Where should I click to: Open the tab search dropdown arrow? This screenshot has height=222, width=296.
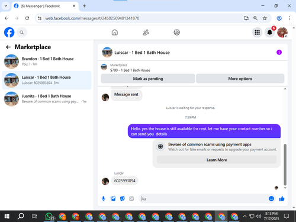coord(6,6)
